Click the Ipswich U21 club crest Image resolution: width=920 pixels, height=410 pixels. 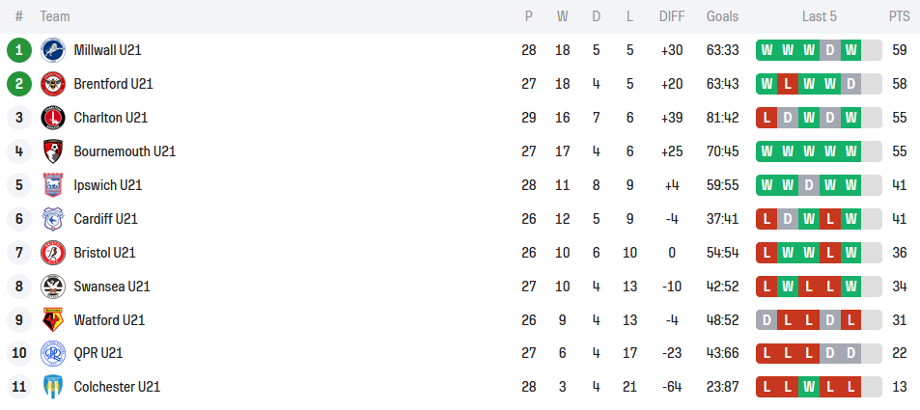point(52,185)
